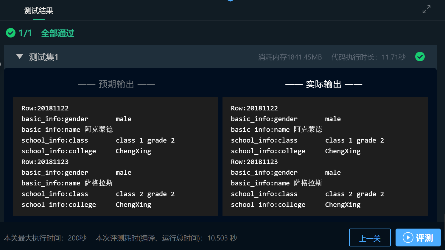Click 萨格拉斯 name line in expected output
Screen dimensions: 445x250
point(67,183)
